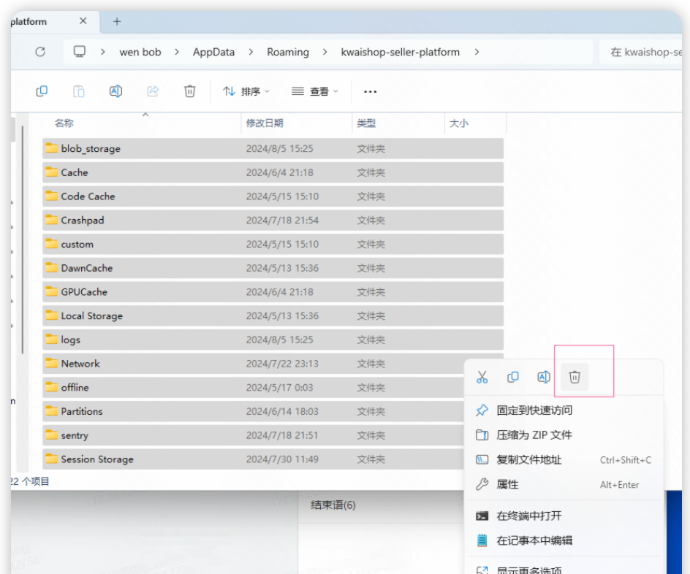Image resolution: width=690 pixels, height=574 pixels.
Task: Navigate to Roaming in the address bar
Action: click(x=287, y=52)
